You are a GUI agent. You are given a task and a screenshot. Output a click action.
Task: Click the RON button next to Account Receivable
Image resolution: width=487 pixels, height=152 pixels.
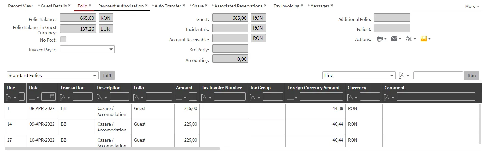pyautogui.click(x=258, y=38)
